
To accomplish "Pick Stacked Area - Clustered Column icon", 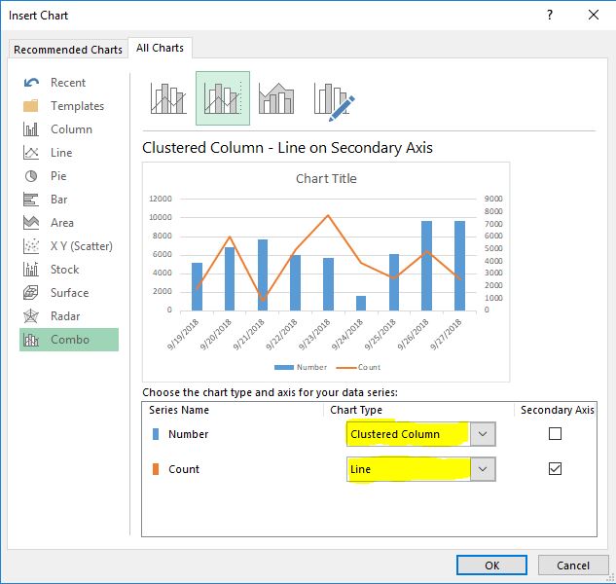I will click(276, 98).
